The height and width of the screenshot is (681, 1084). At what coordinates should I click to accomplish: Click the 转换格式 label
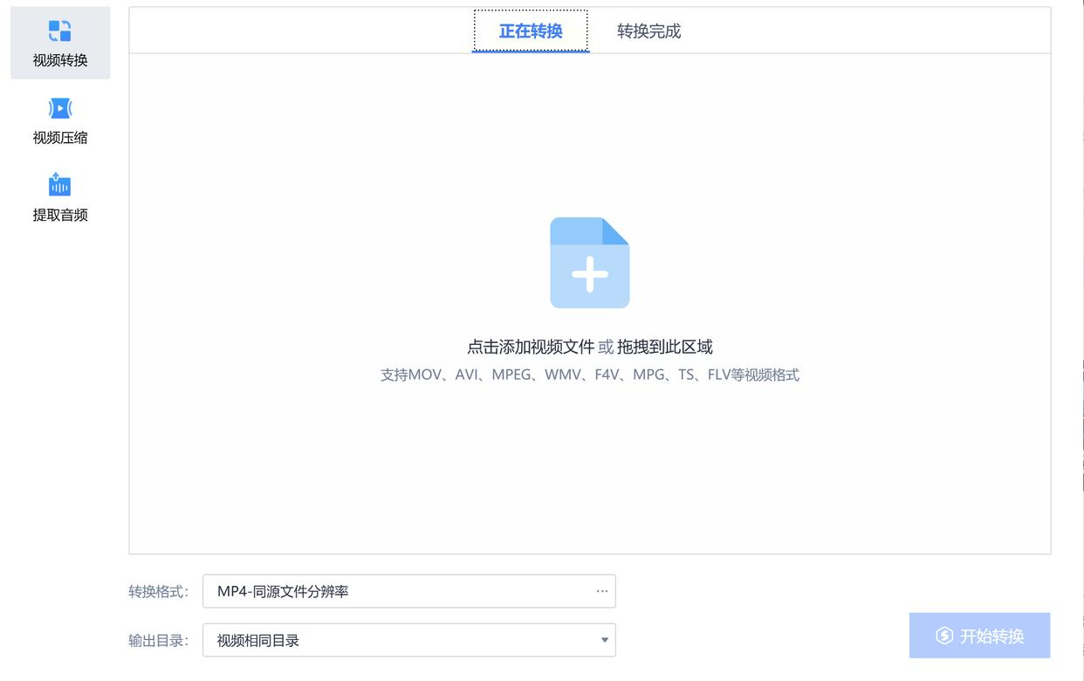158,591
